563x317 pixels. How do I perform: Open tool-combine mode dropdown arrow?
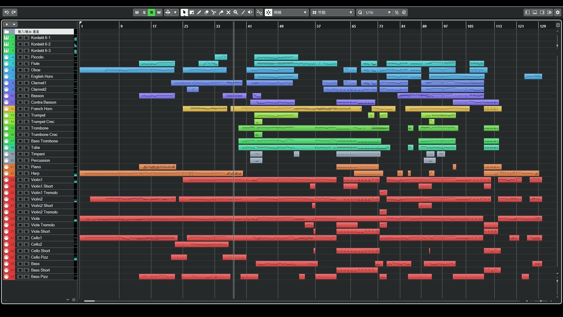[x=175, y=12]
